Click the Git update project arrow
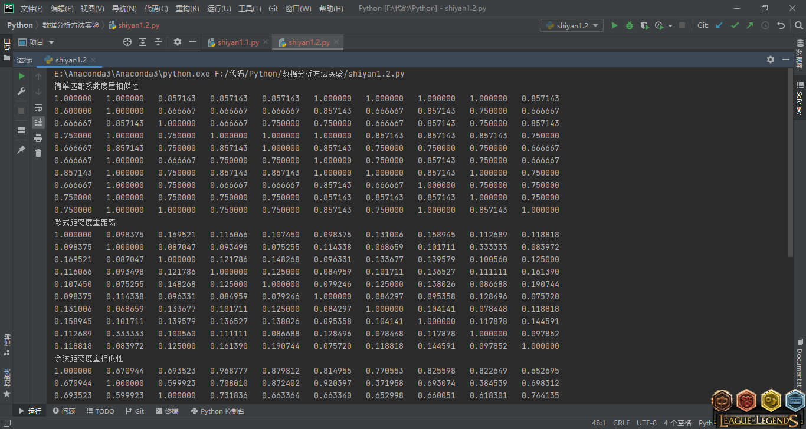This screenshot has height=429, width=806. pyautogui.click(x=719, y=25)
